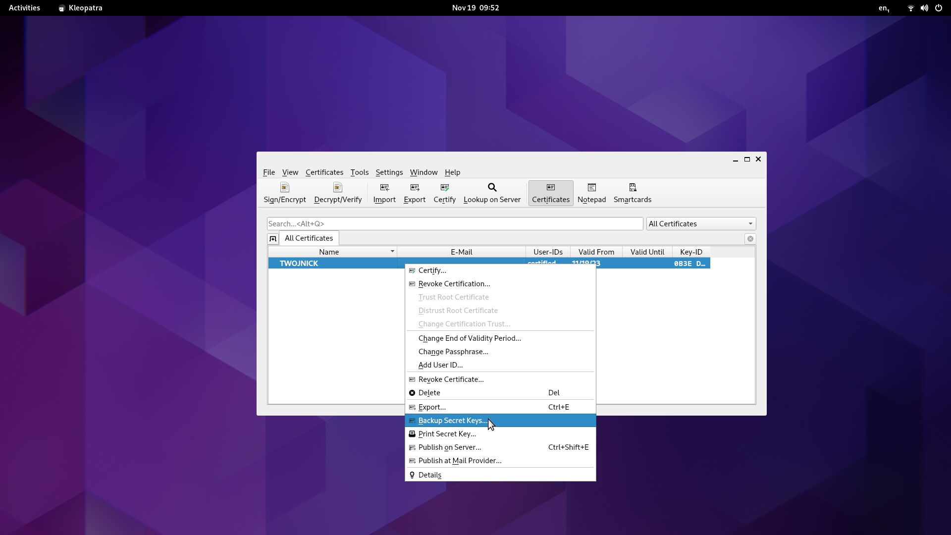Toggle the Certificates view button

[x=550, y=193]
